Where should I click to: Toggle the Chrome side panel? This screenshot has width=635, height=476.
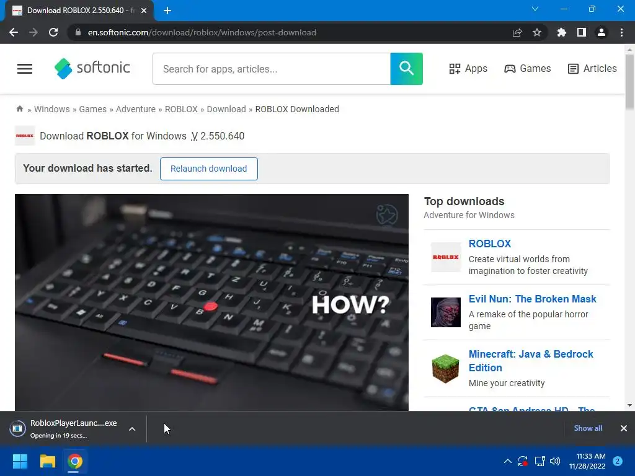582,32
